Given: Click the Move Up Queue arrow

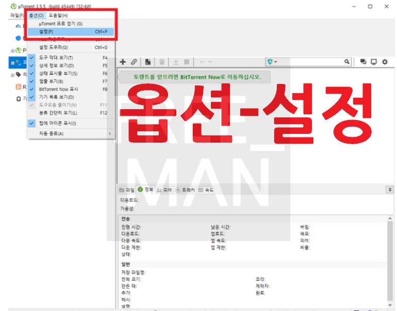Looking at the screenshot, I should point(202,62).
